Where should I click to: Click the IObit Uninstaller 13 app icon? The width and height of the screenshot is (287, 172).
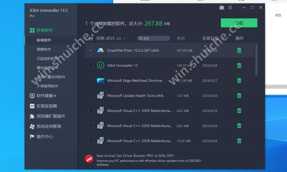tap(100, 65)
